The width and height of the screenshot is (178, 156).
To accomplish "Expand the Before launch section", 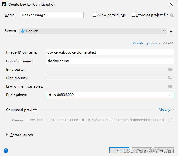I will click(x=7, y=135).
